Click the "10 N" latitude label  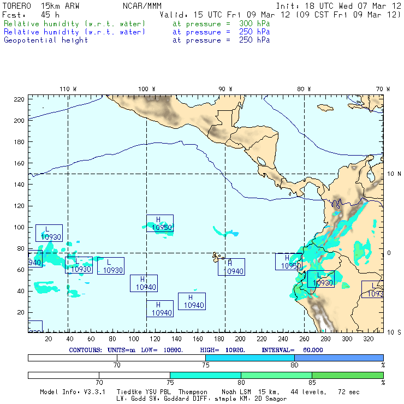tap(394, 174)
